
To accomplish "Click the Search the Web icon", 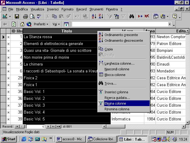I will [x=29, y=24].
